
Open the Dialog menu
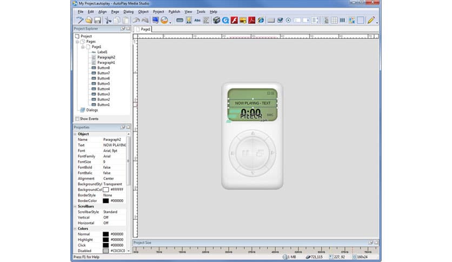pos(128,12)
